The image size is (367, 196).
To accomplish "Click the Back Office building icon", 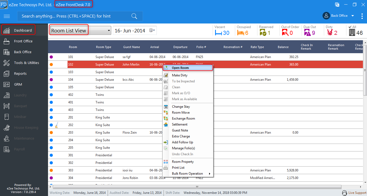I will tap(7, 52).
